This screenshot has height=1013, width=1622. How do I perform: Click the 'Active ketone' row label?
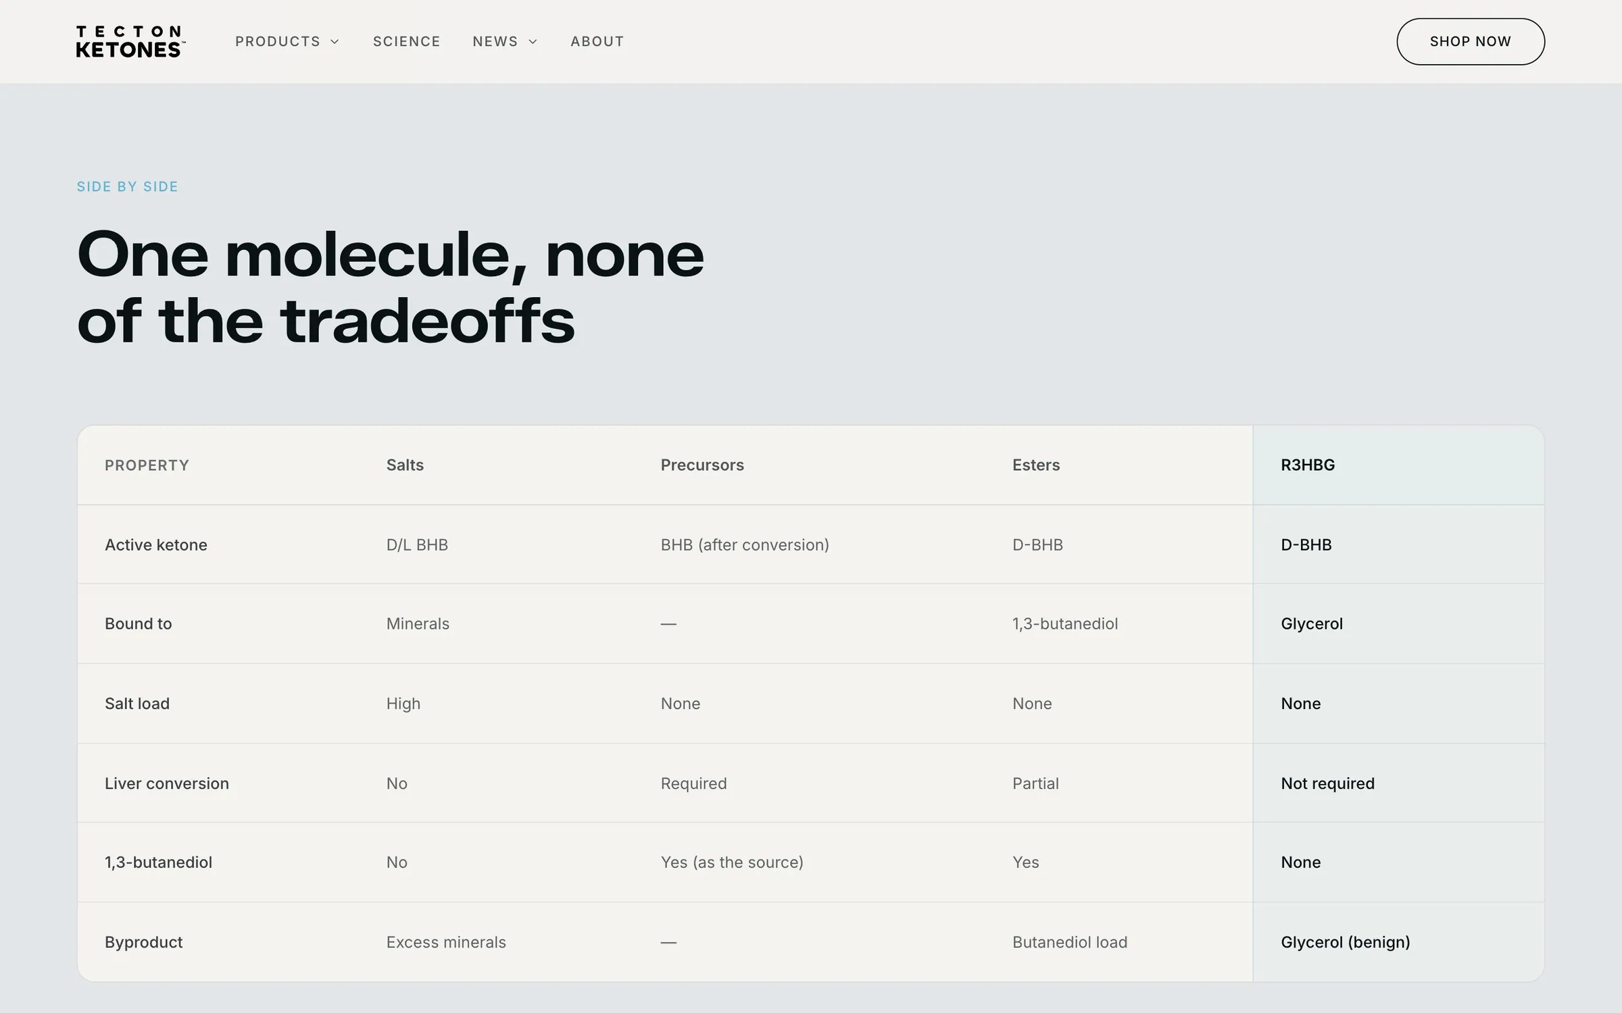(x=156, y=545)
